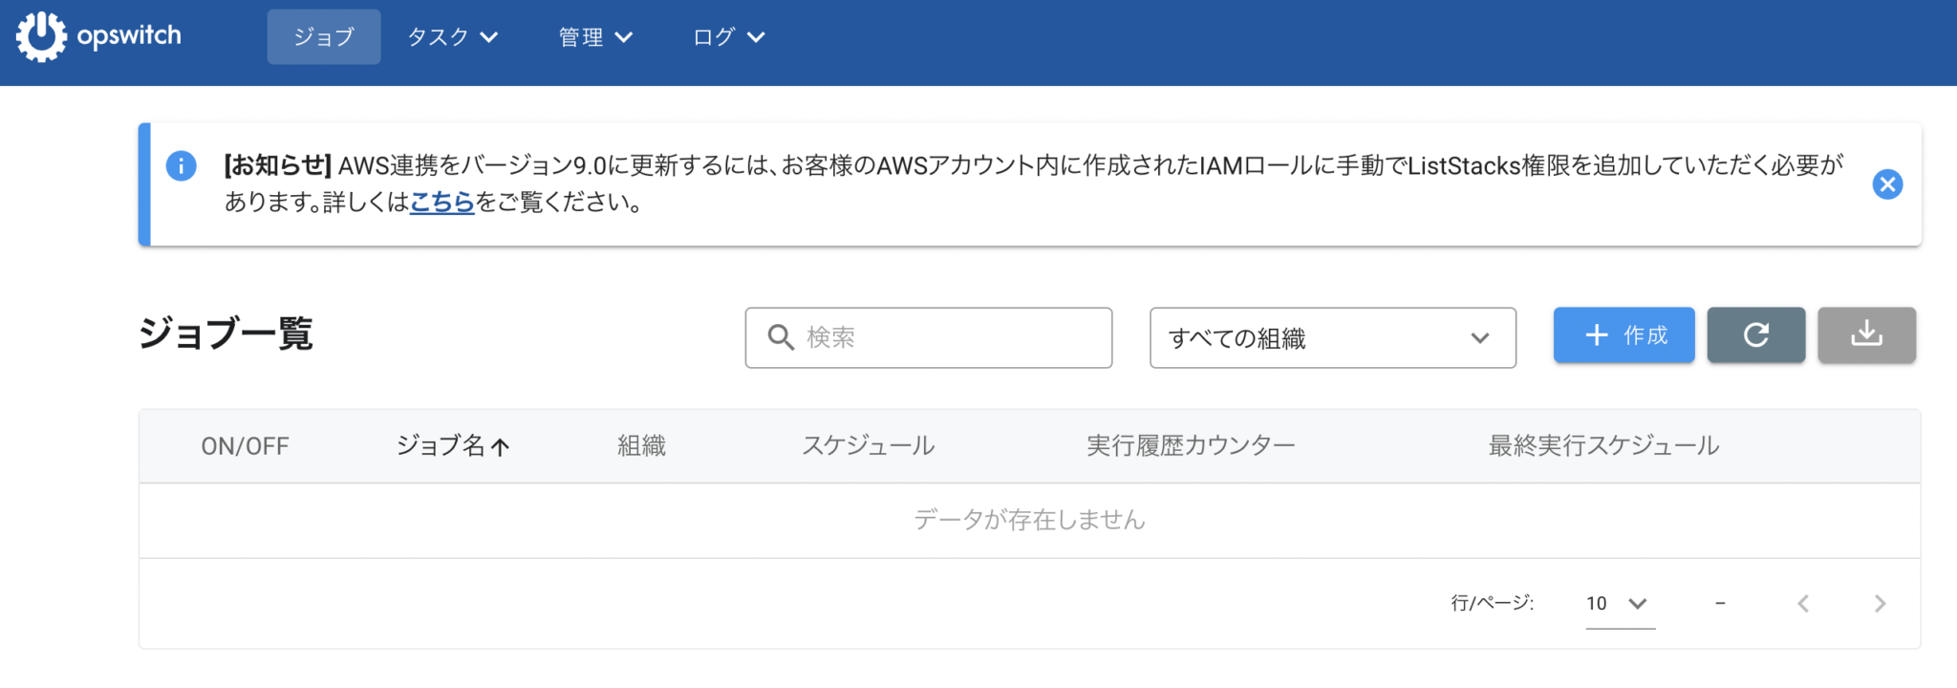Open the すべての組織 organization filter

coord(1333,337)
